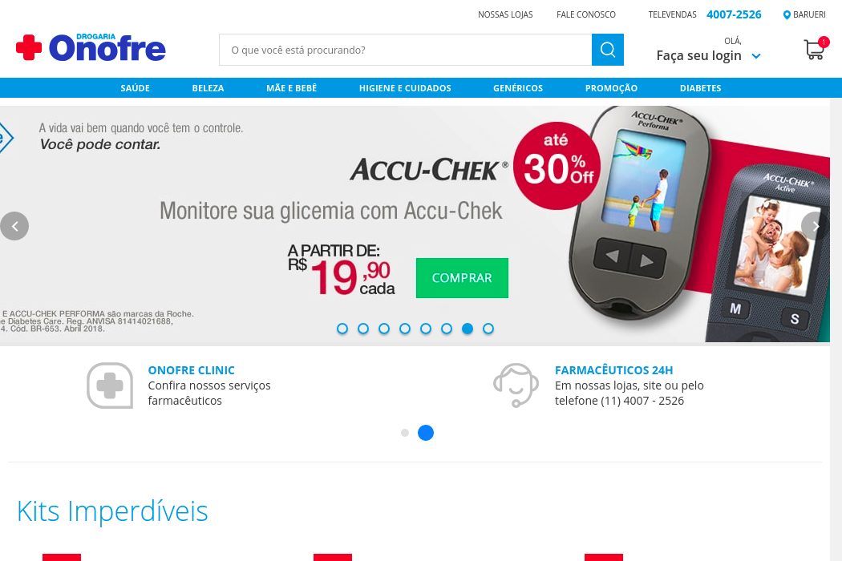Viewport: 842px width, 561px height.
Task: Advance to next banner slide arrow
Action: (x=816, y=226)
